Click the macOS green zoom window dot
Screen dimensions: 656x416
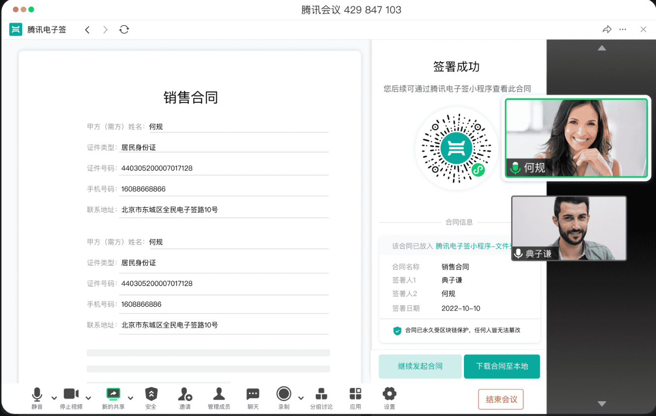point(32,9)
